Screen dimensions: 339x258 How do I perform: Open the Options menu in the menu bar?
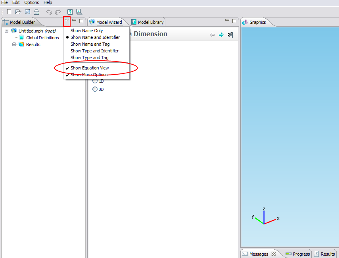[32, 3]
